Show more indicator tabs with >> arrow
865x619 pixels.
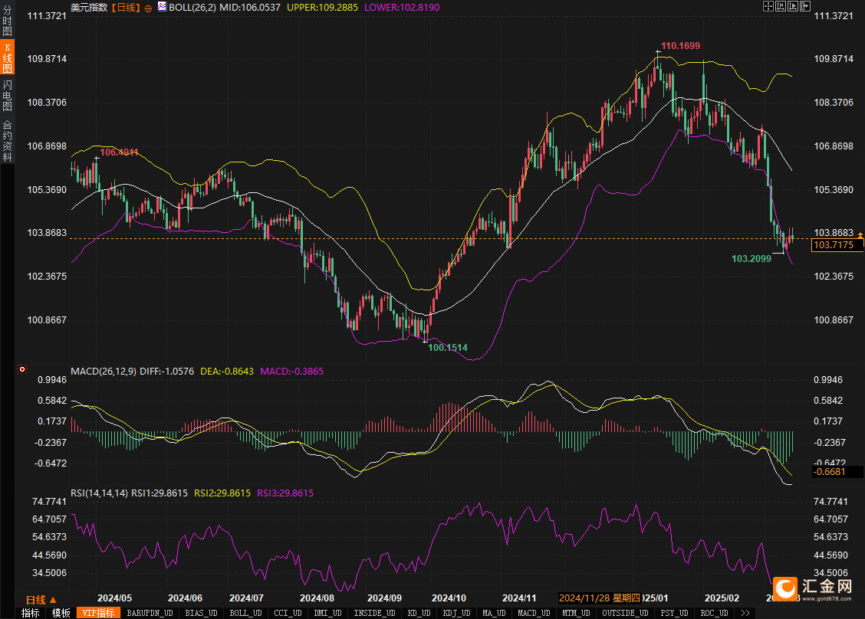(745, 613)
